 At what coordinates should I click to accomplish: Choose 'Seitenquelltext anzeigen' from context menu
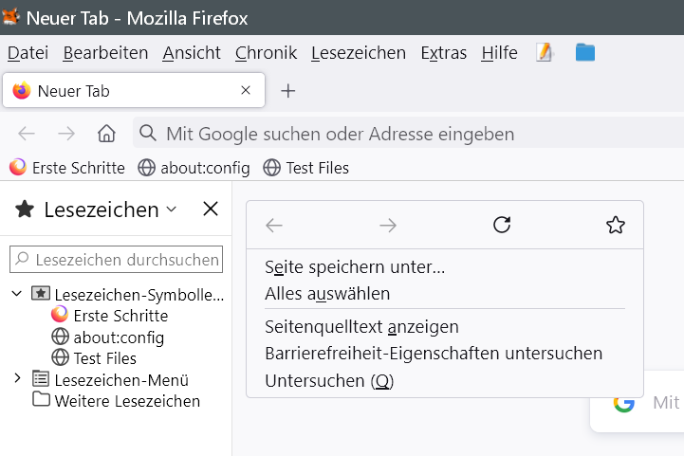point(361,327)
